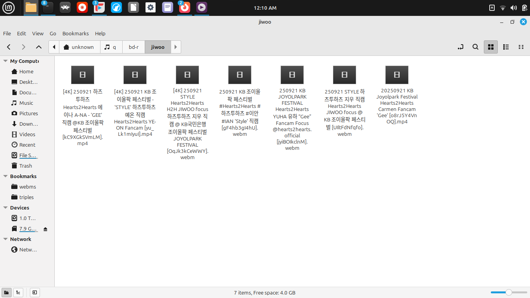The width and height of the screenshot is (530, 298).
Task: Eject the 7.9 G... device
Action: [45, 229]
